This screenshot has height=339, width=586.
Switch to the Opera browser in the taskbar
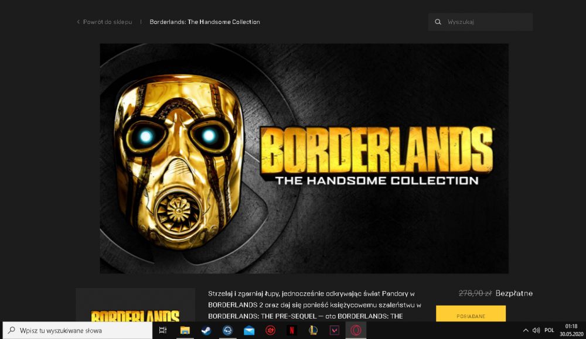pos(355,330)
